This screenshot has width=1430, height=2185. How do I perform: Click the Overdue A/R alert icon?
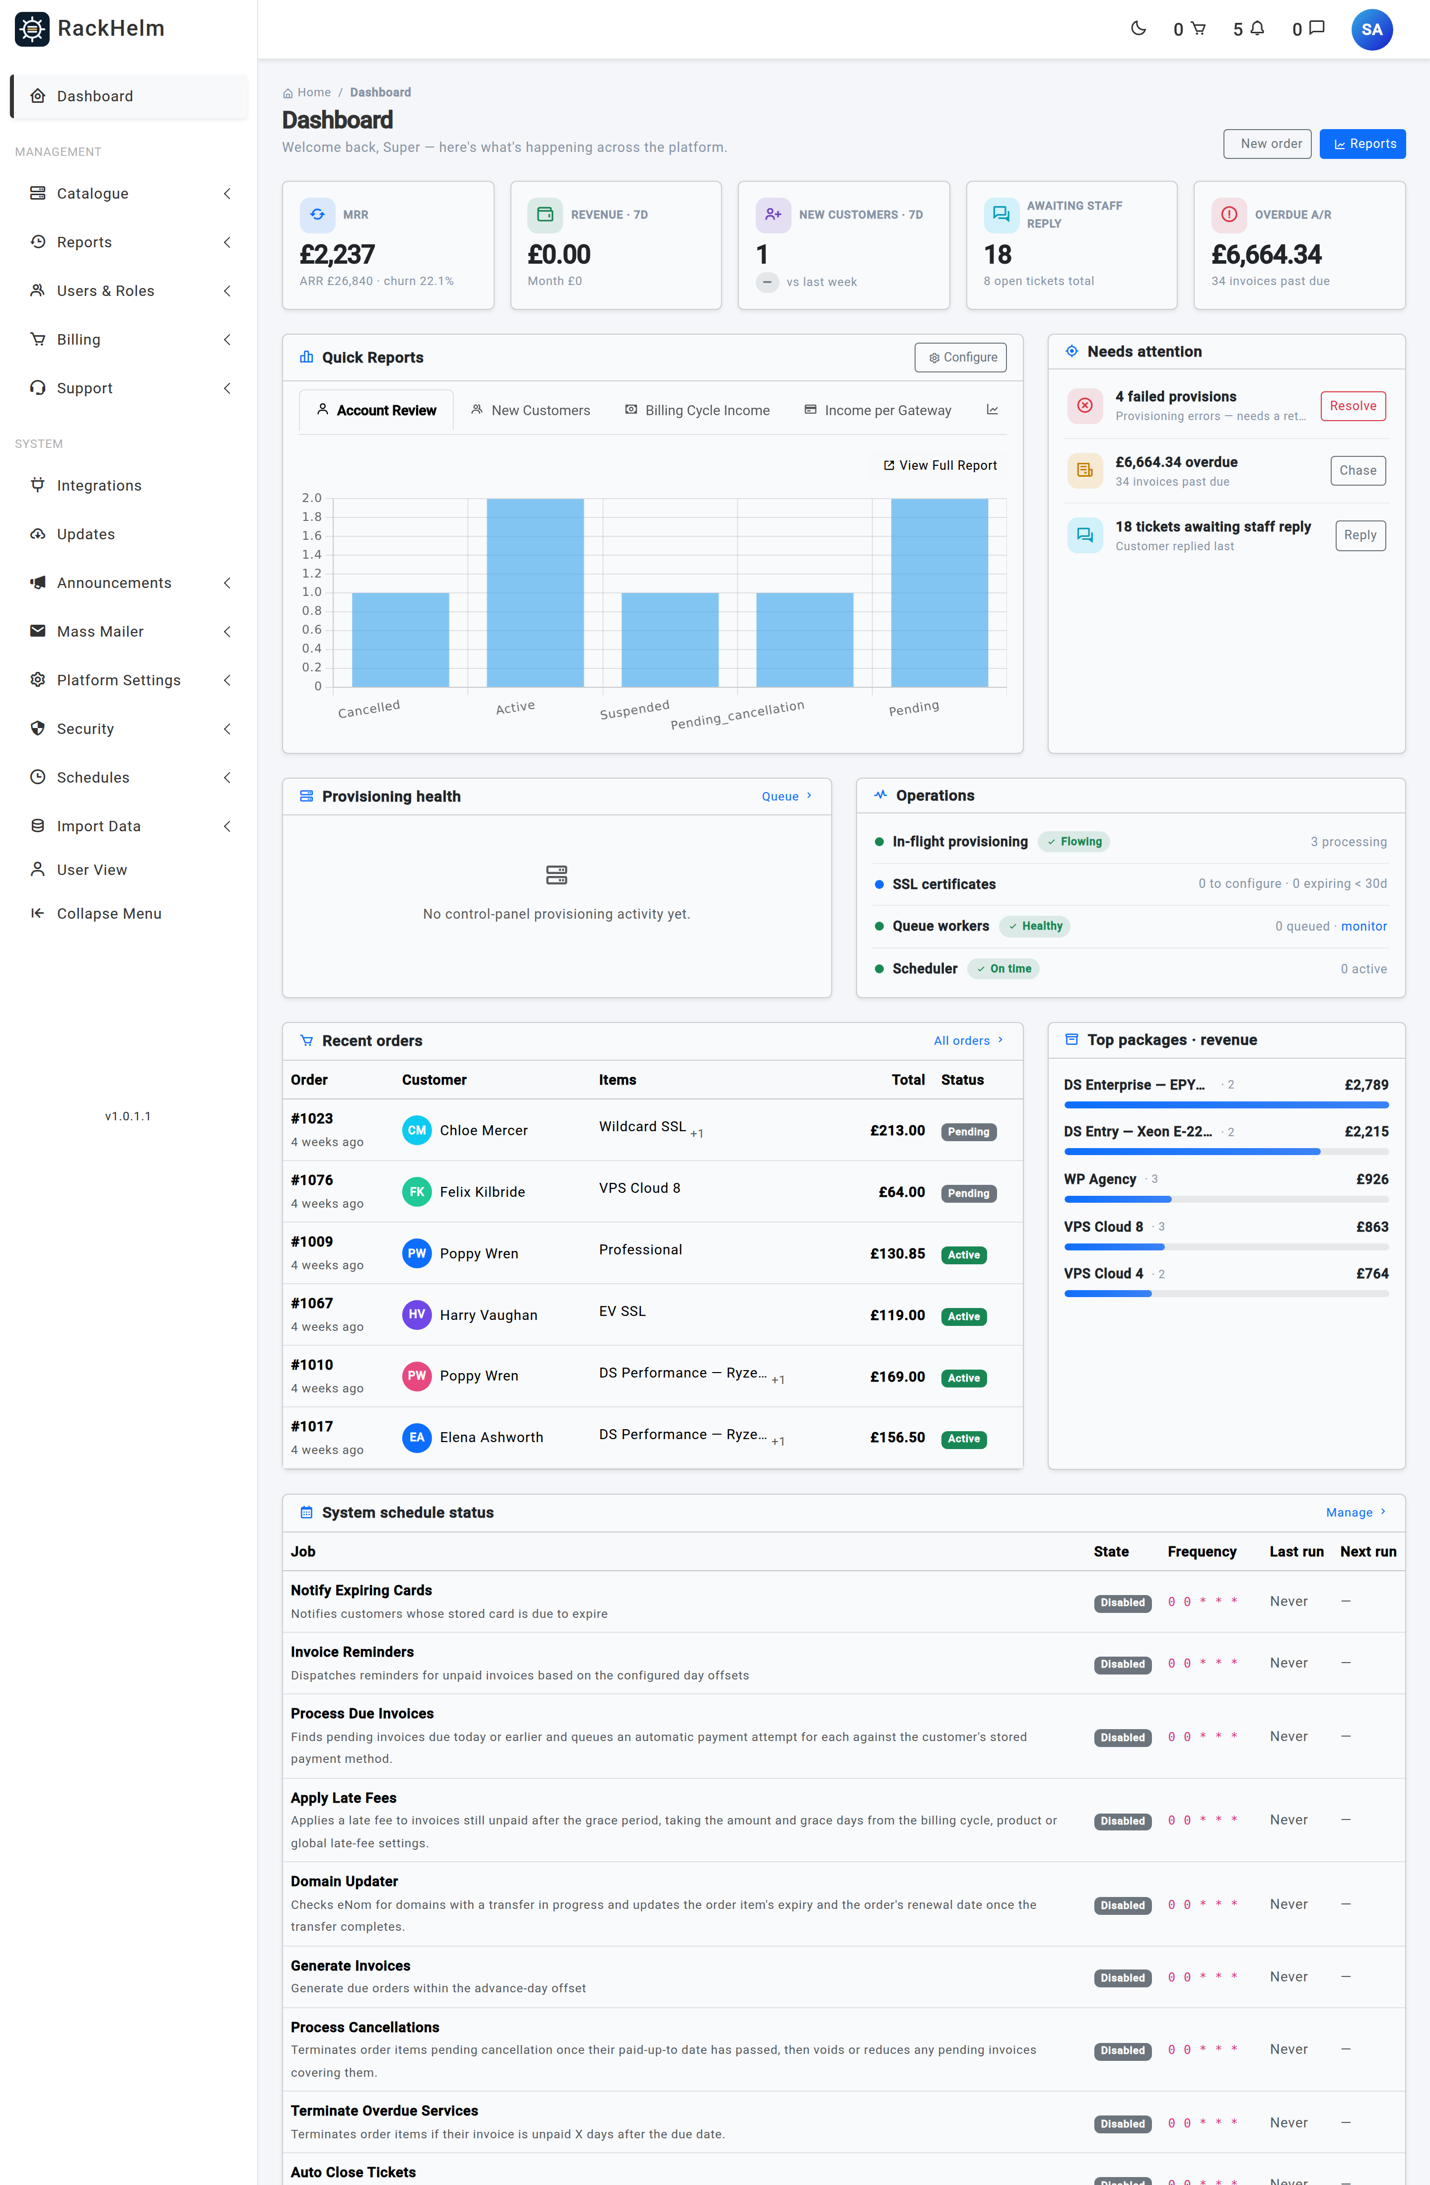click(1229, 214)
